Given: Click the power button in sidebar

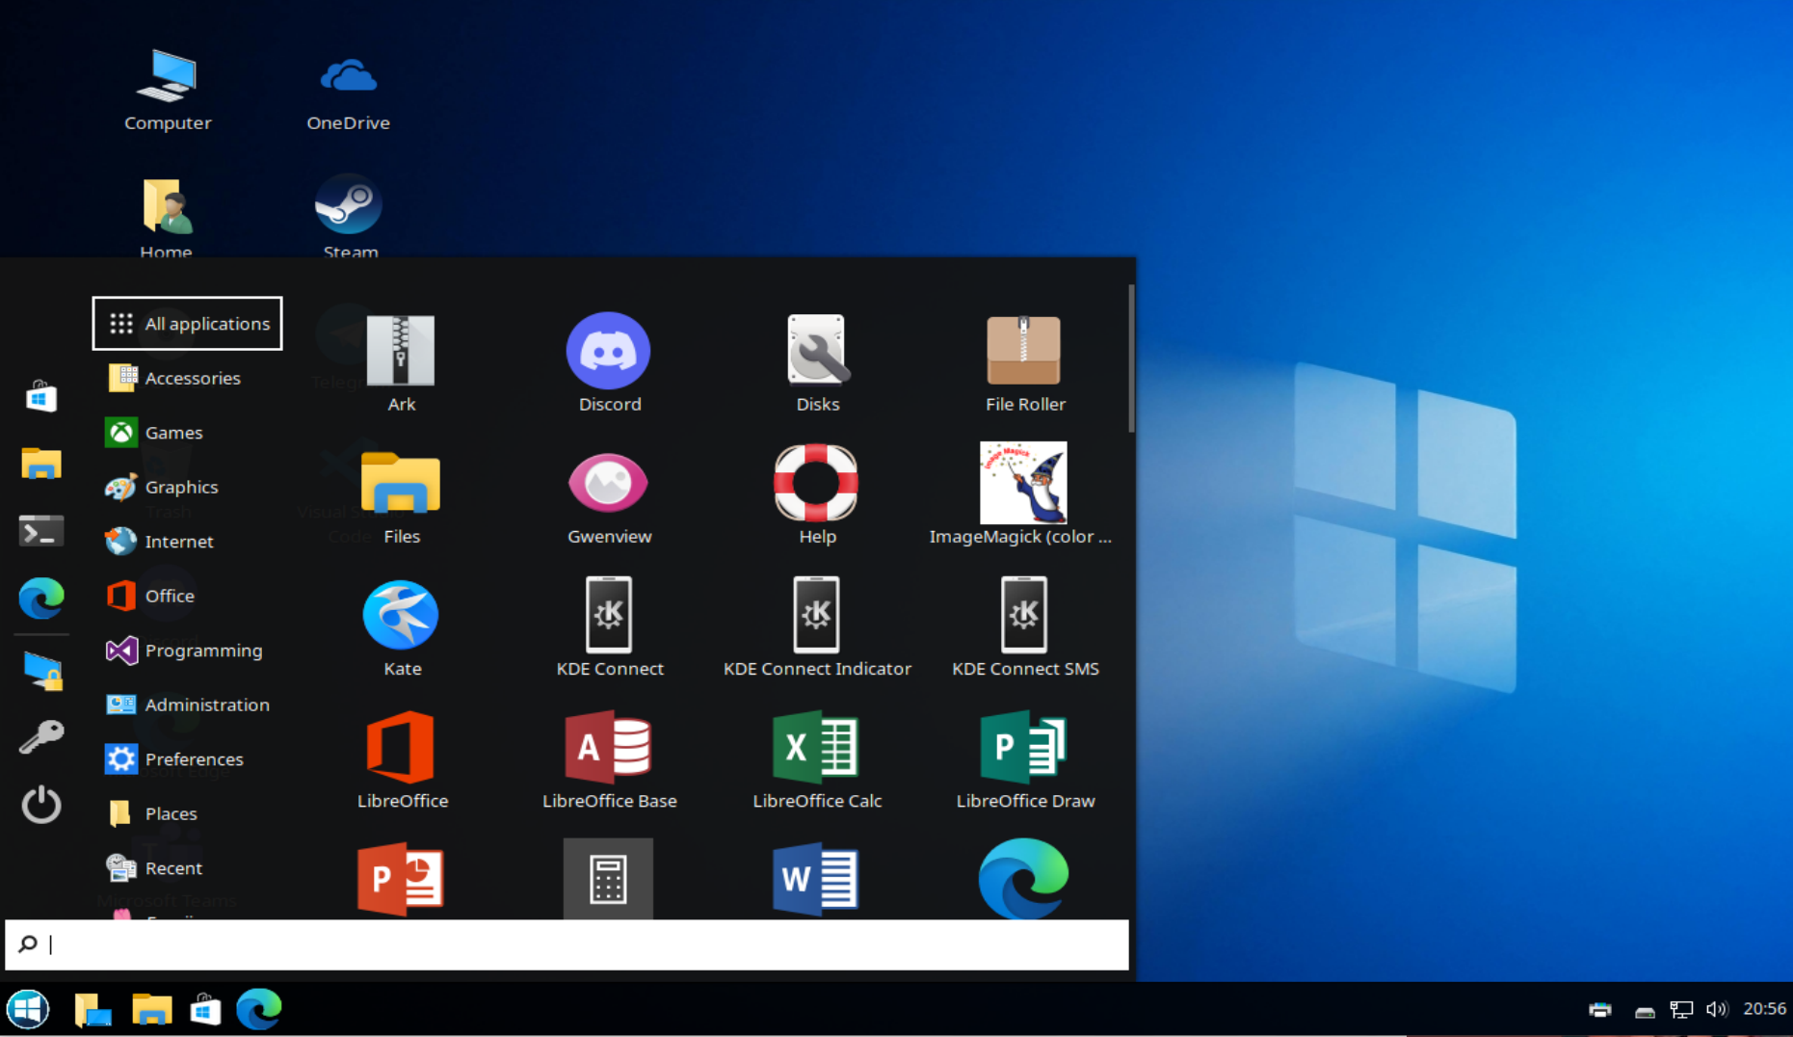Looking at the screenshot, I should coord(41,804).
